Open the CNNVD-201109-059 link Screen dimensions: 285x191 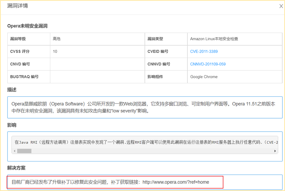point(208,64)
